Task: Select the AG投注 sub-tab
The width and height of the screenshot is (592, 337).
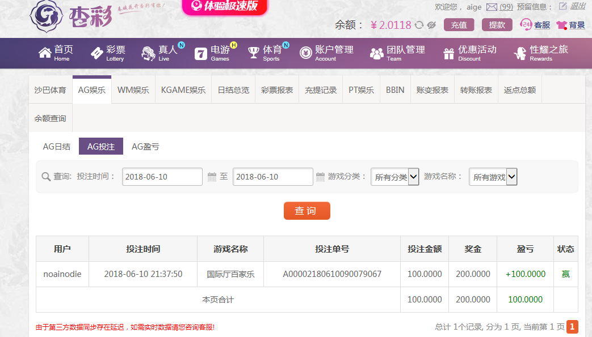Action: pyautogui.click(x=101, y=146)
